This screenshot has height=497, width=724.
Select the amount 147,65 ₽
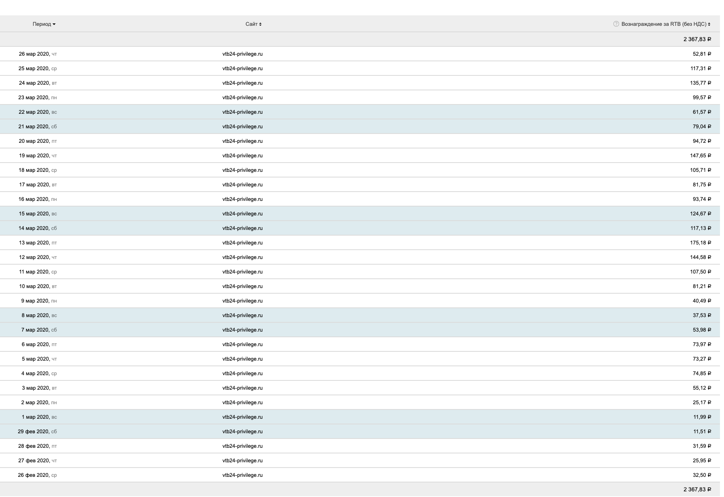(701, 156)
